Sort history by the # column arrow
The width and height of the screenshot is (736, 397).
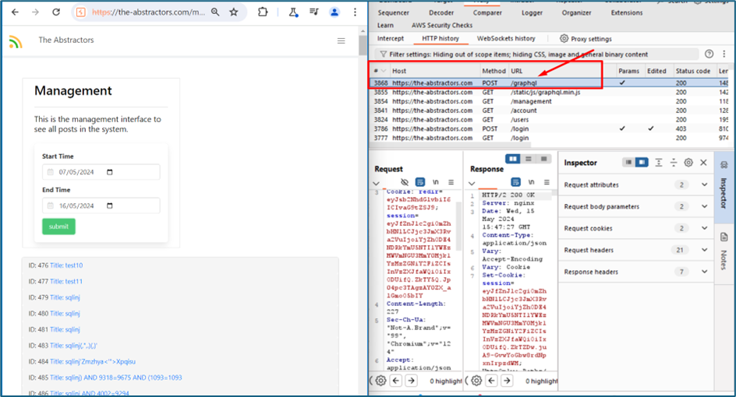pyautogui.click(x=384, y=71)
